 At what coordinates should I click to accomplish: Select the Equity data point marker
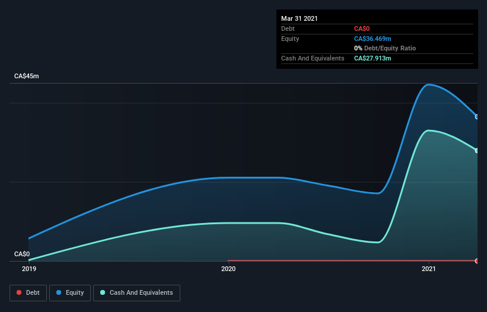pos(477,117)
